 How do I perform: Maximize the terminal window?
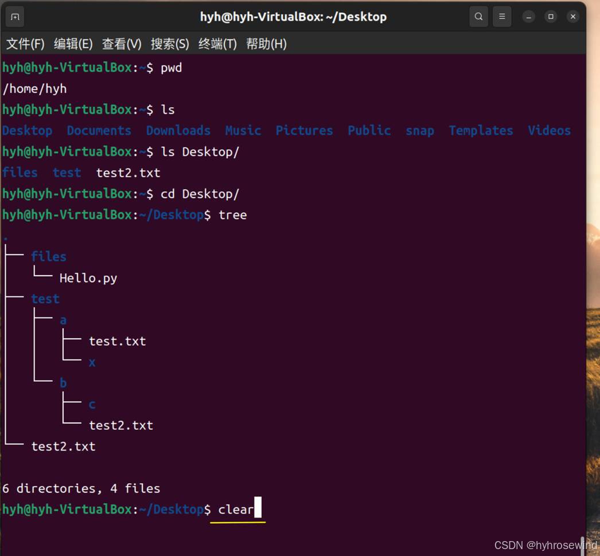tap(551, 17)
